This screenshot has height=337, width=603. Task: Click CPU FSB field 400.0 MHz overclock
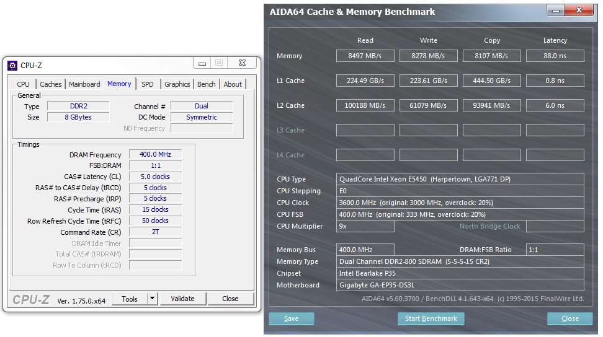460,214
